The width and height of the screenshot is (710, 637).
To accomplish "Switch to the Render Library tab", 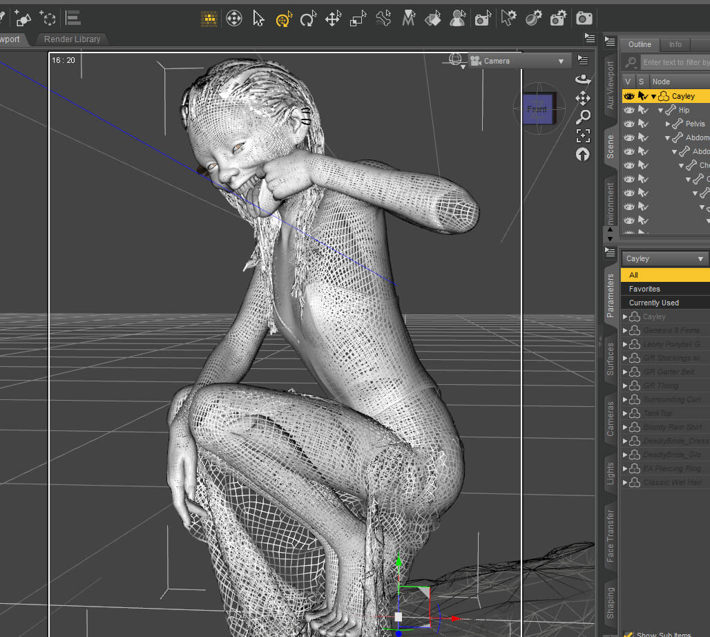I will 72,39.
